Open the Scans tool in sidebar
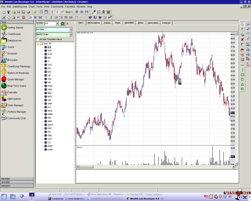Image resolution: width=251 pixels, height=201 pixels. pos(10,47)
